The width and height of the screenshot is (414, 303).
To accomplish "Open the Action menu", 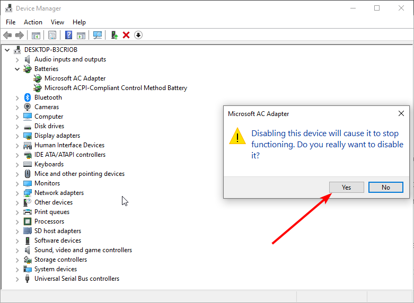I will (33, 22).
